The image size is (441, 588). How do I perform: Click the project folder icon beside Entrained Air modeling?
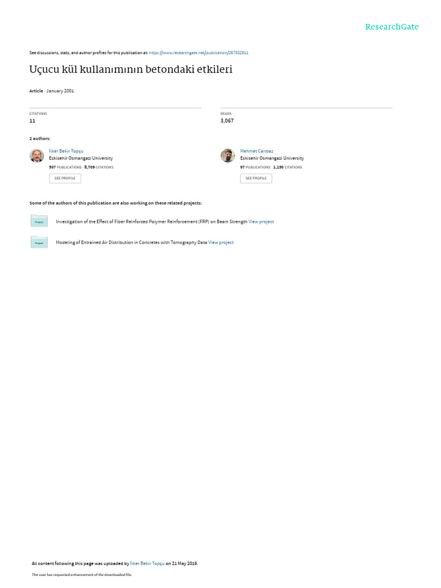(x=39, y=242)
